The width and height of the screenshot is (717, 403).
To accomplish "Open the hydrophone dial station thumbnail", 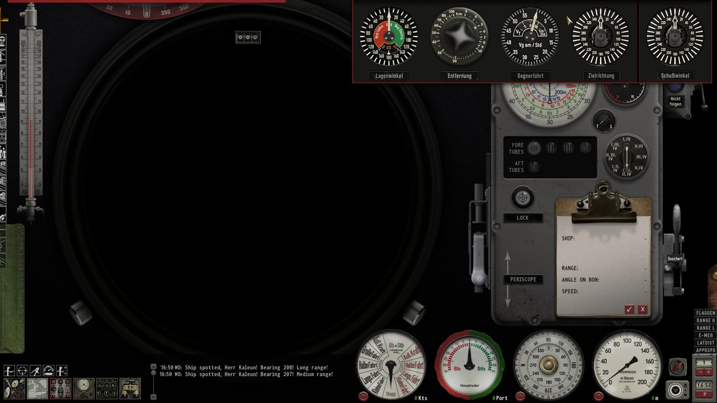I will [x=83, y=388].
